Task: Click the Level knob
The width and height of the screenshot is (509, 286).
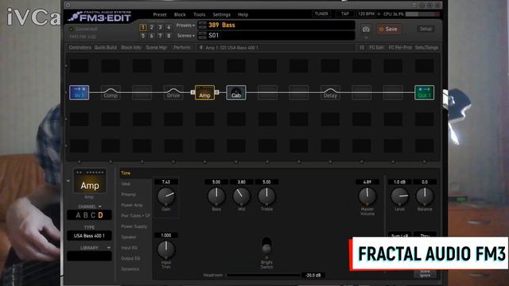Action: pos(399,196)
